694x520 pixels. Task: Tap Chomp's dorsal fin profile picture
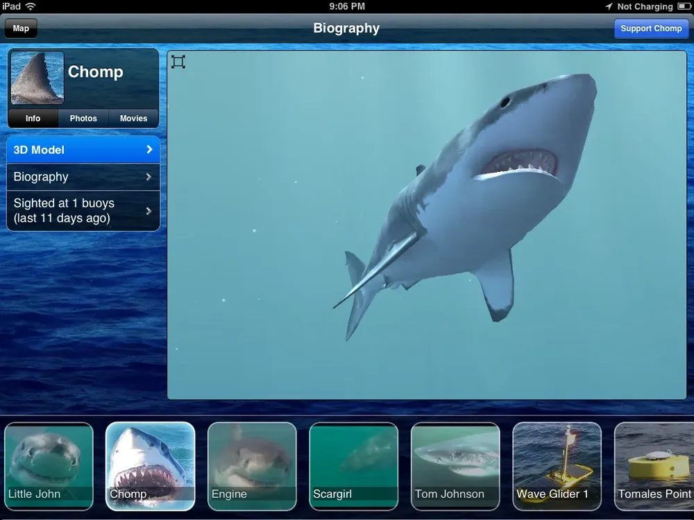(37, 78)
